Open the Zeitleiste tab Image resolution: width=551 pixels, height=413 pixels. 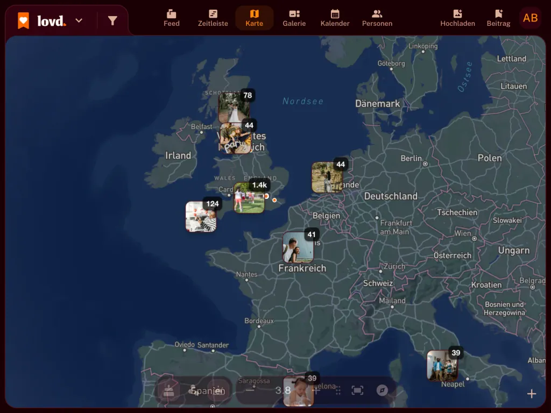[x=213, y=18]
